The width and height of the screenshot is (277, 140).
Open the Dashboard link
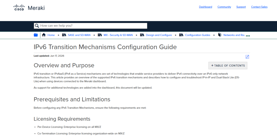tap(206, 7)
